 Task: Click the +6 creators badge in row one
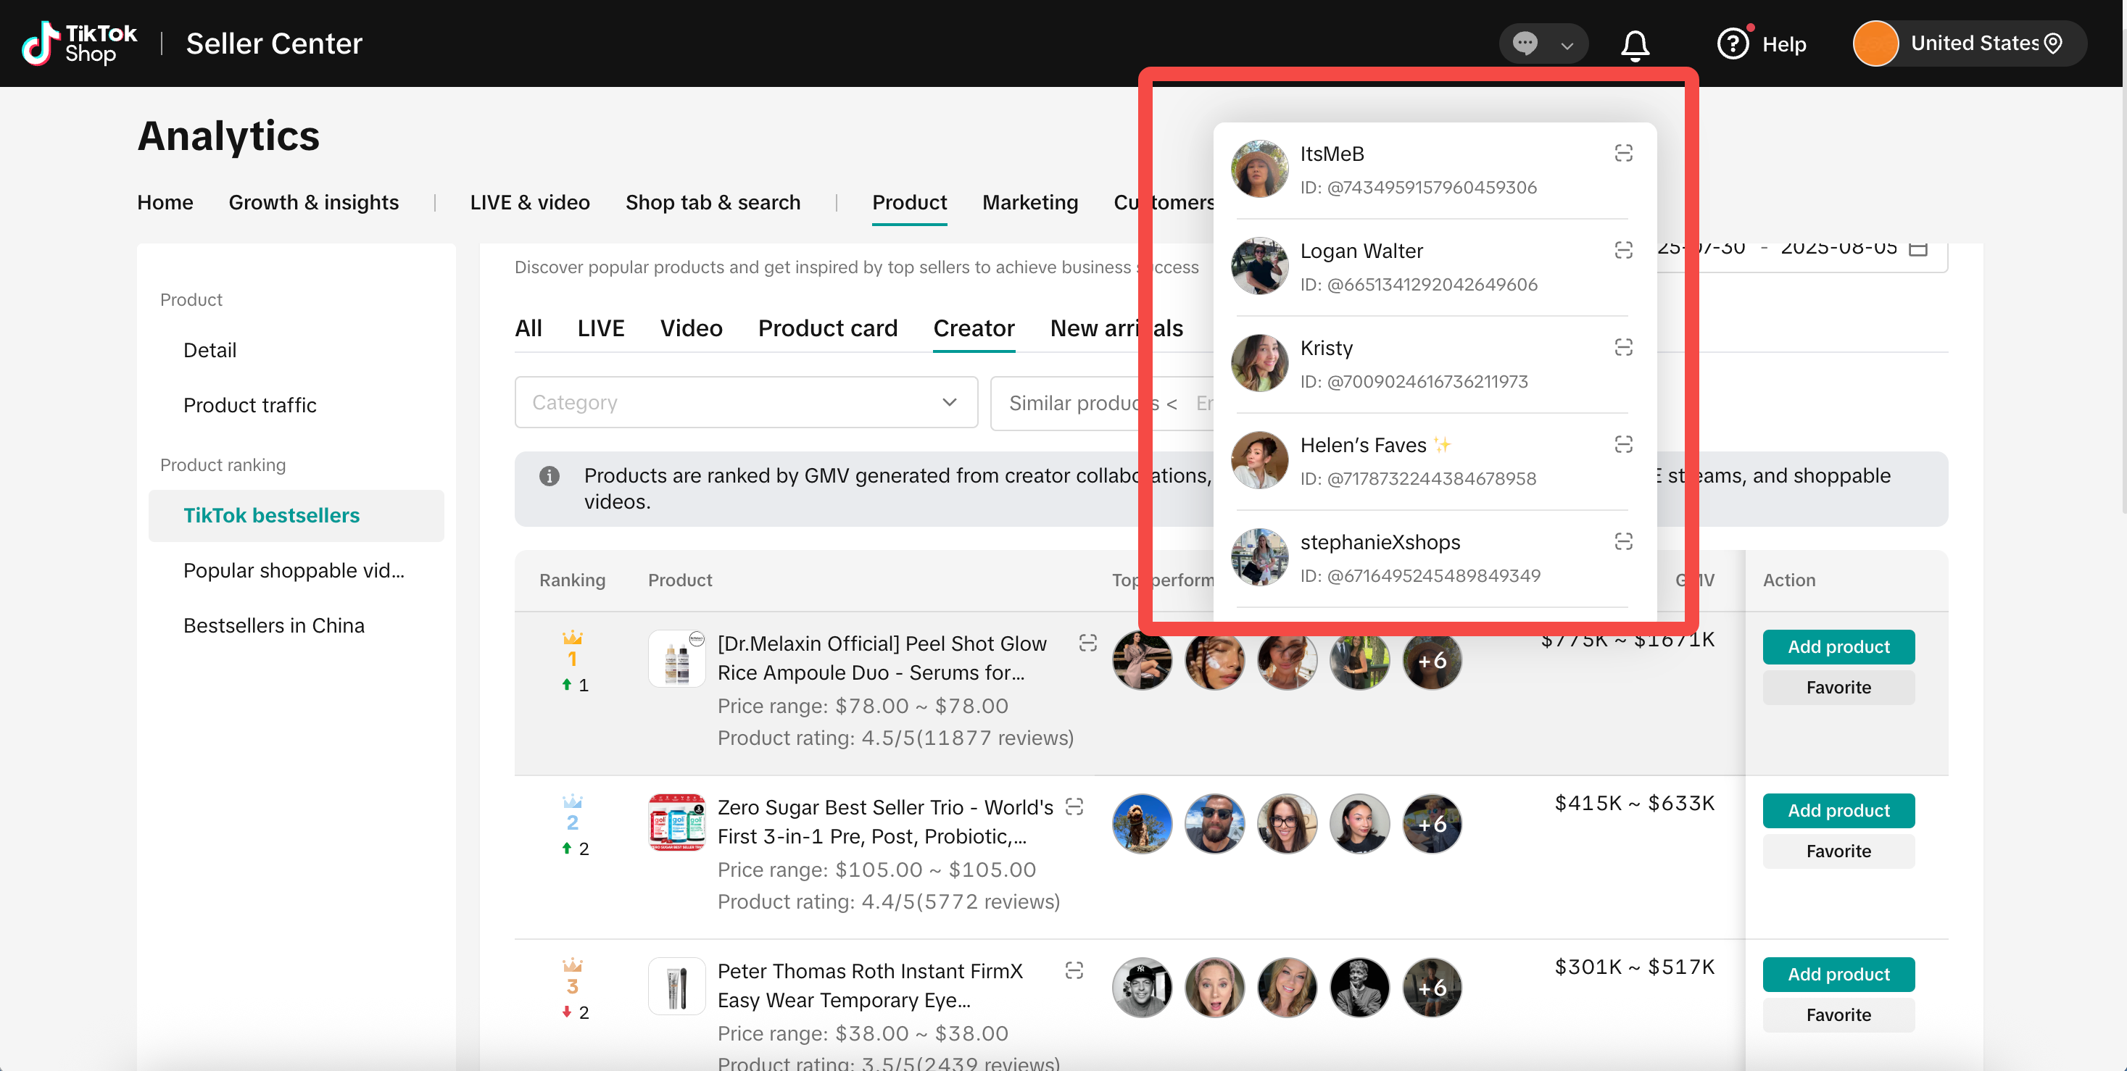pos(1431,661)
